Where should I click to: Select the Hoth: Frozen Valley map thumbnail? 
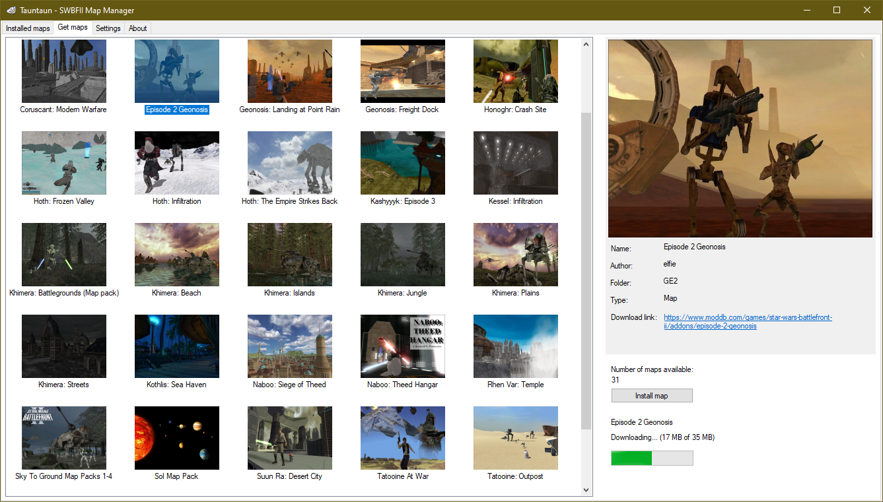63,162
